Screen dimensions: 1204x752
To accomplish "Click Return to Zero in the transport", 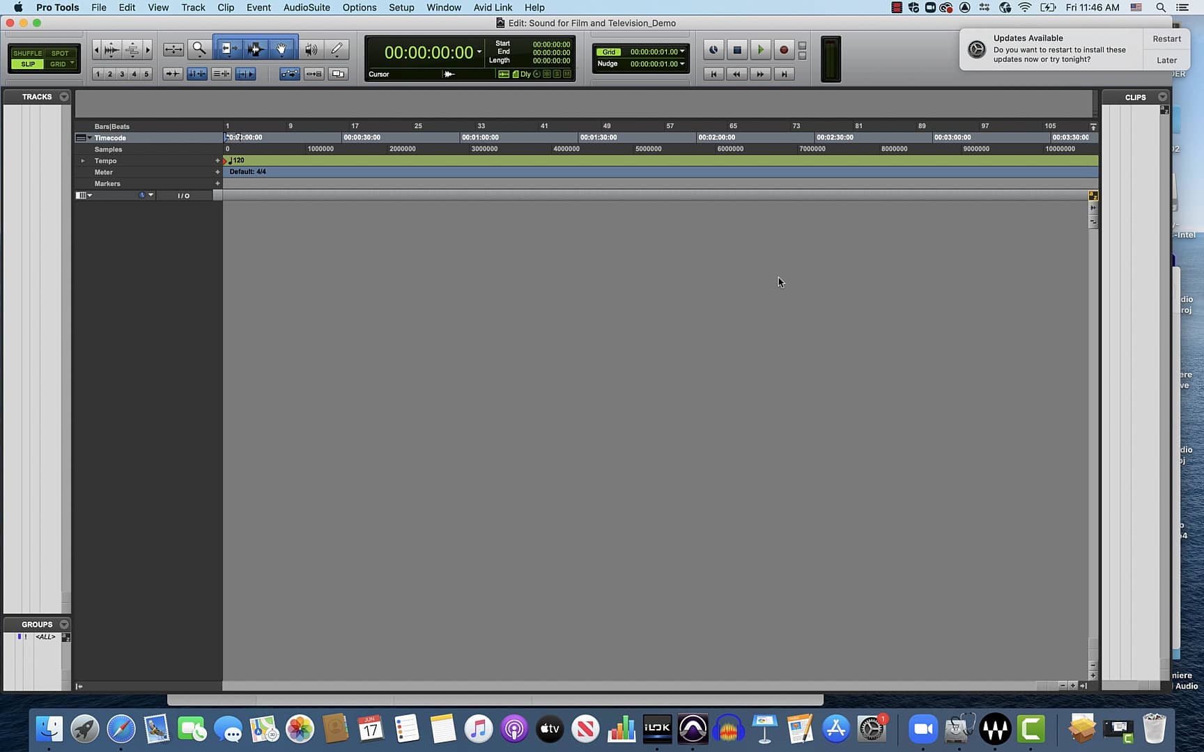I will (713, 74).
